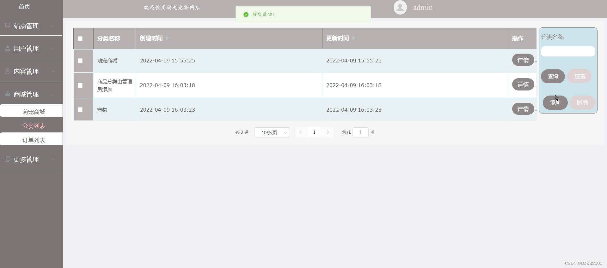Click the 欢迎使用萌宠宠物网店 header title
This screenshot has width=607, height=268.
click(x=172, y=8)
